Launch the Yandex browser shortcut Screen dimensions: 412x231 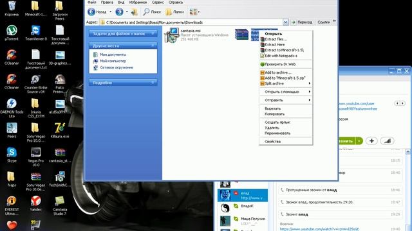click(36, 204)
